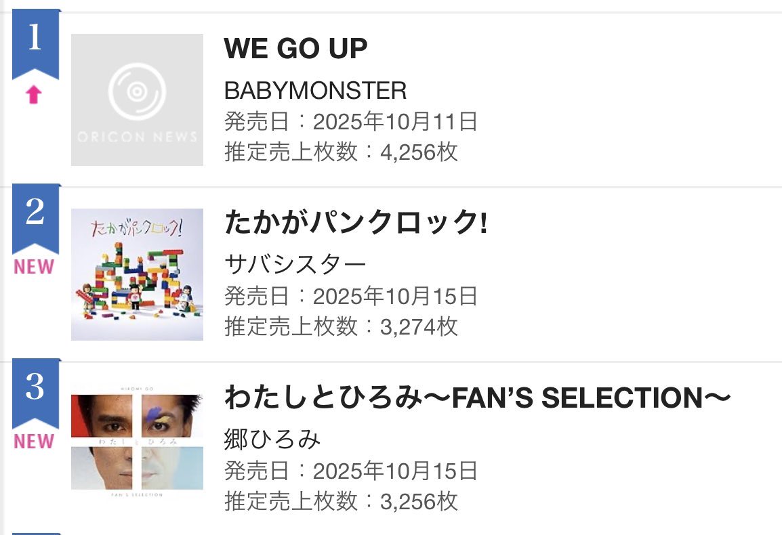Click the 4,256枚 estimated sales figure
Viewport: 782px width, 535px height.
(x=419, y=152)
